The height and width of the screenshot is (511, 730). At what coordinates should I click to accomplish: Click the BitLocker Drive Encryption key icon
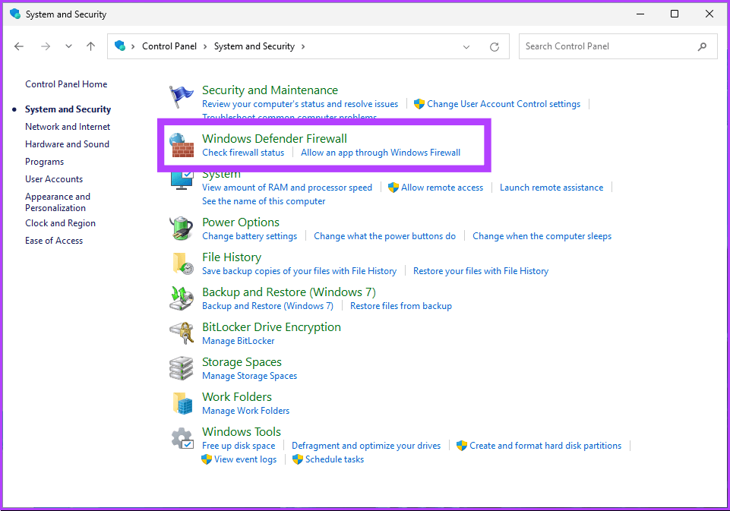point(181,333)
